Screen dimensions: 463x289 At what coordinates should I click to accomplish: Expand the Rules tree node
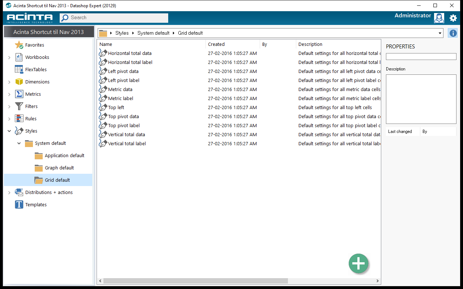[9, 119]
